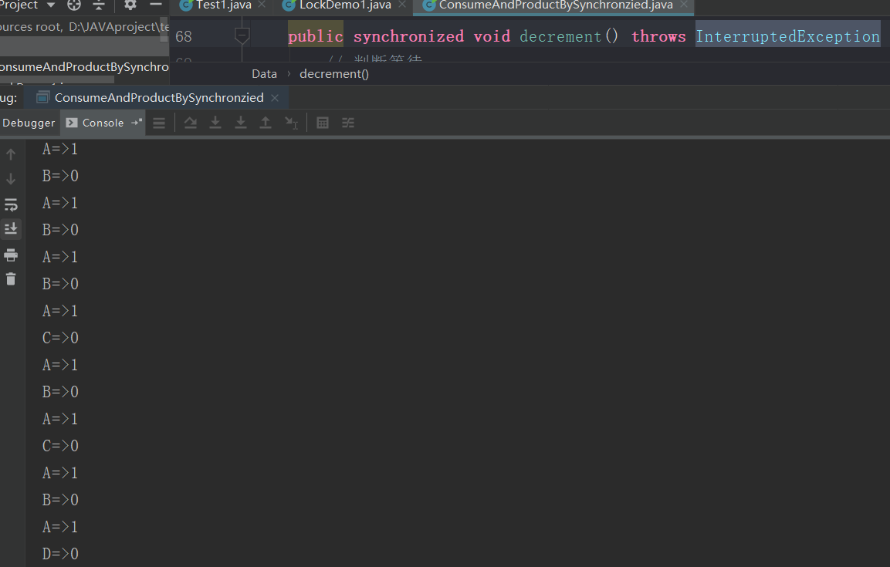Click the locate/scroll-from-source target icon
This screenshot has height=567, width=890.
coord(74,5)
